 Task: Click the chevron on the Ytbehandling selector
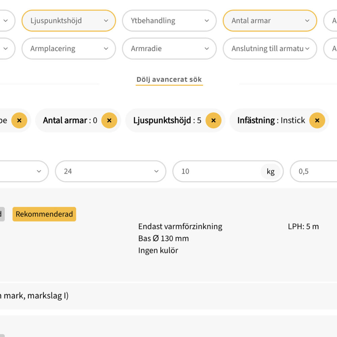click(x=207, y=21)
